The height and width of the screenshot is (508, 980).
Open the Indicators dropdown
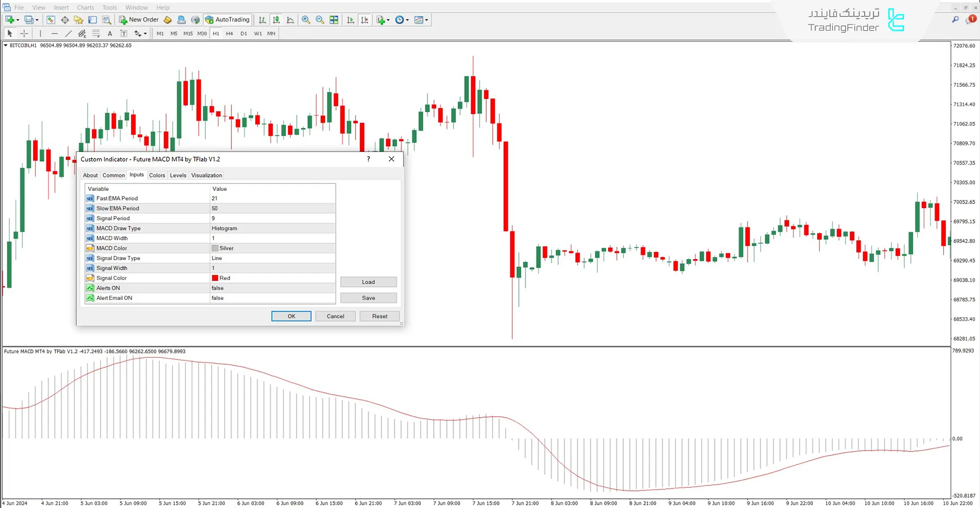click(x=383, y=19)
